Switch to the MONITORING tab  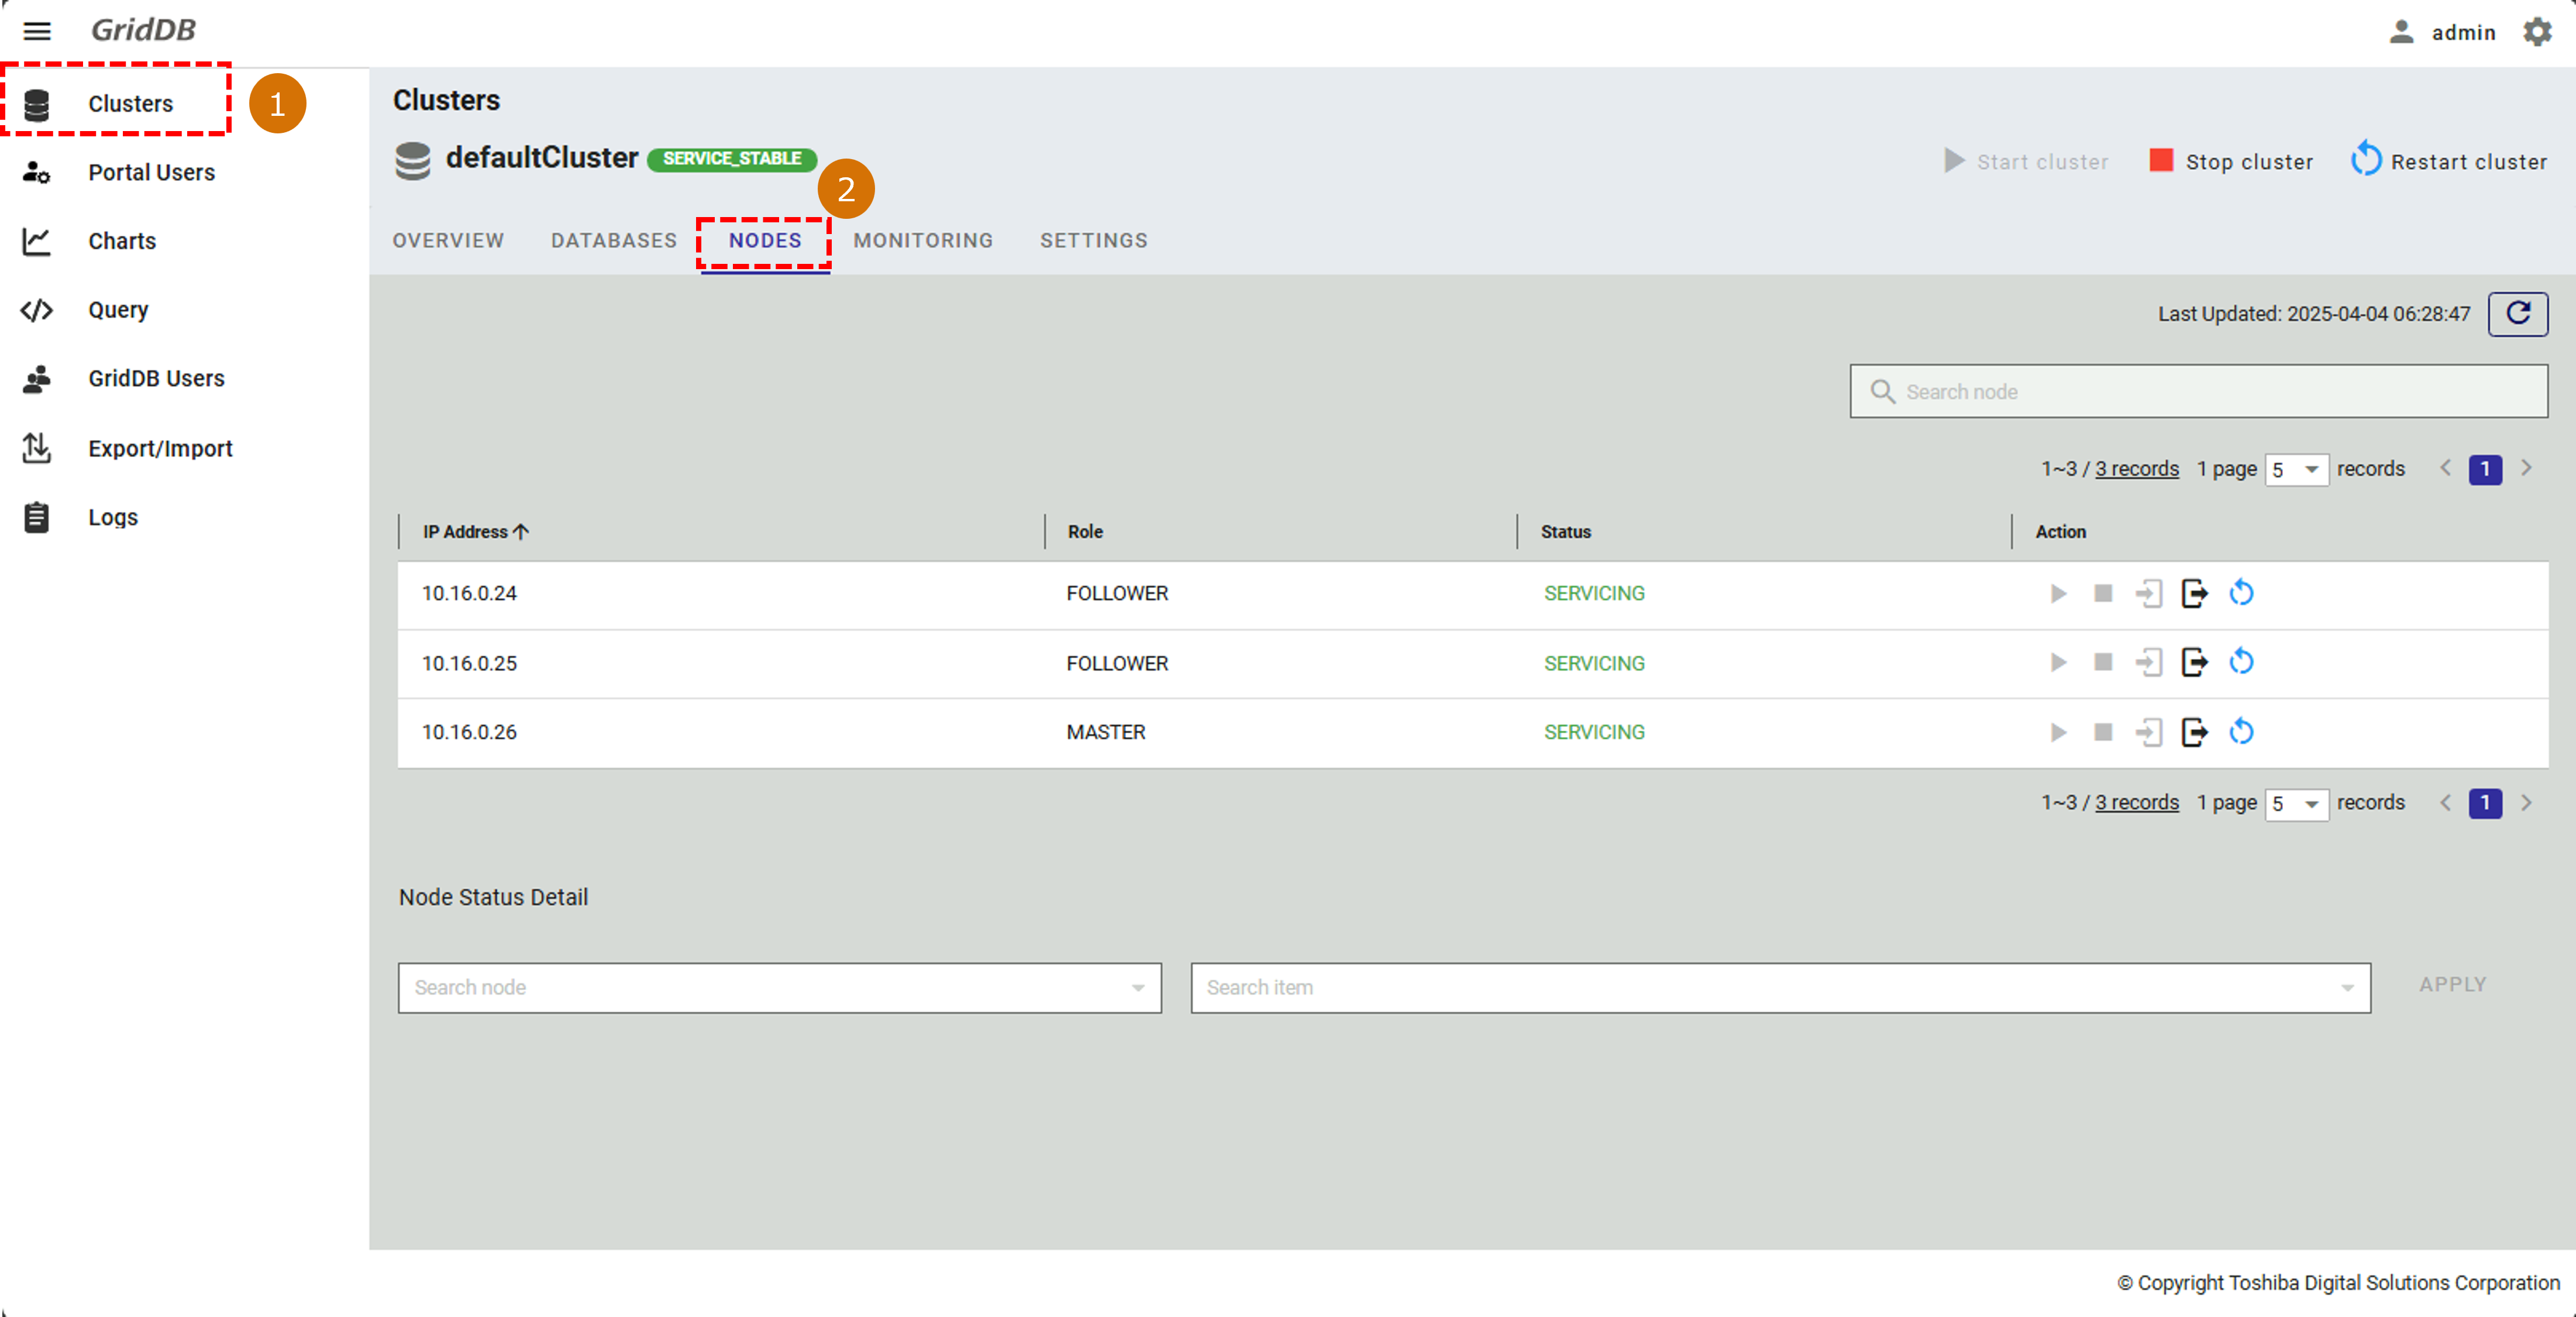(x=922, y=240)
